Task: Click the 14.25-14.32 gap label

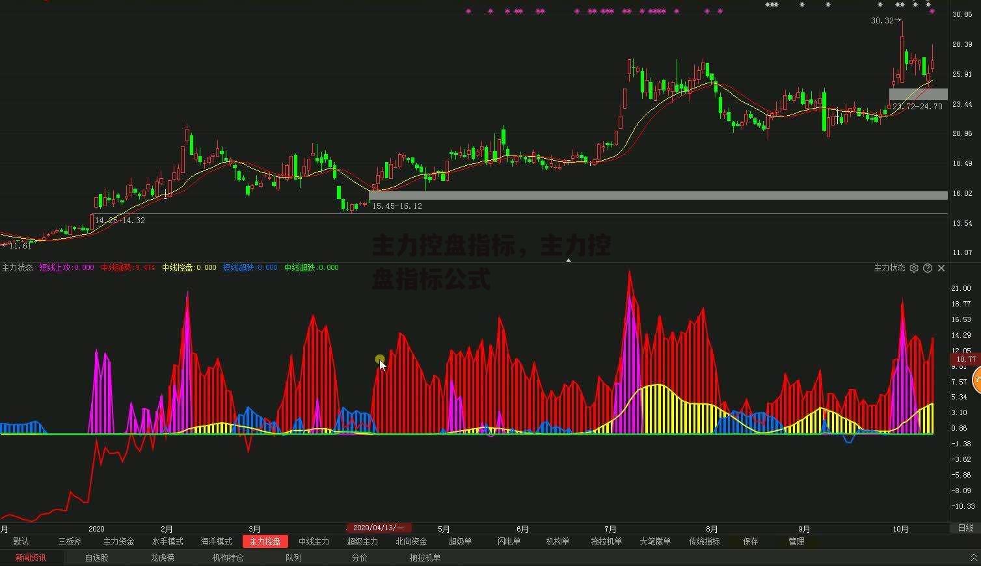Action: (x=120, y=221)
